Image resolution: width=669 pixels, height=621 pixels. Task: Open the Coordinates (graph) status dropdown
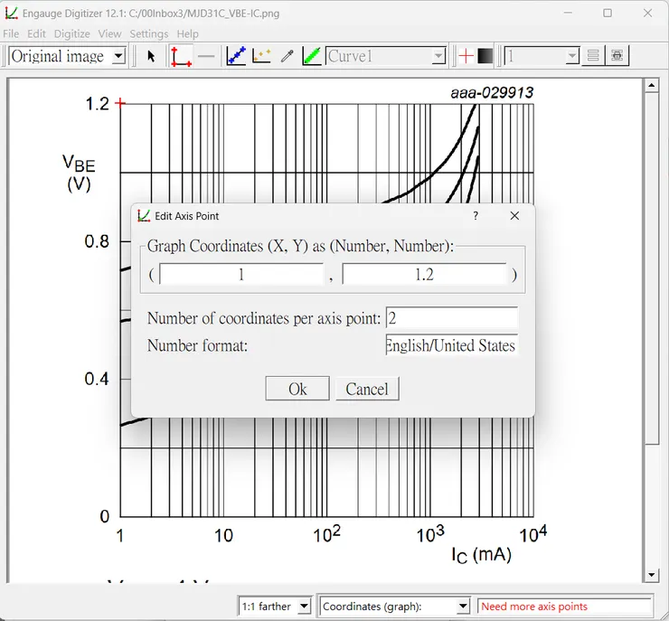point(463,607)
